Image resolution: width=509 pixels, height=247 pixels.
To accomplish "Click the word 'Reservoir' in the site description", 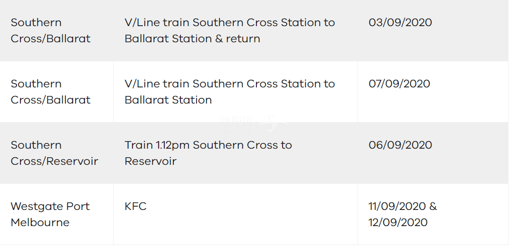I will pyautogui.click(x=151, y=161).
